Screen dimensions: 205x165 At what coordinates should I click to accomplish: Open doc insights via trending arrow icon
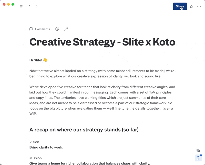click(x=66, y=29)
